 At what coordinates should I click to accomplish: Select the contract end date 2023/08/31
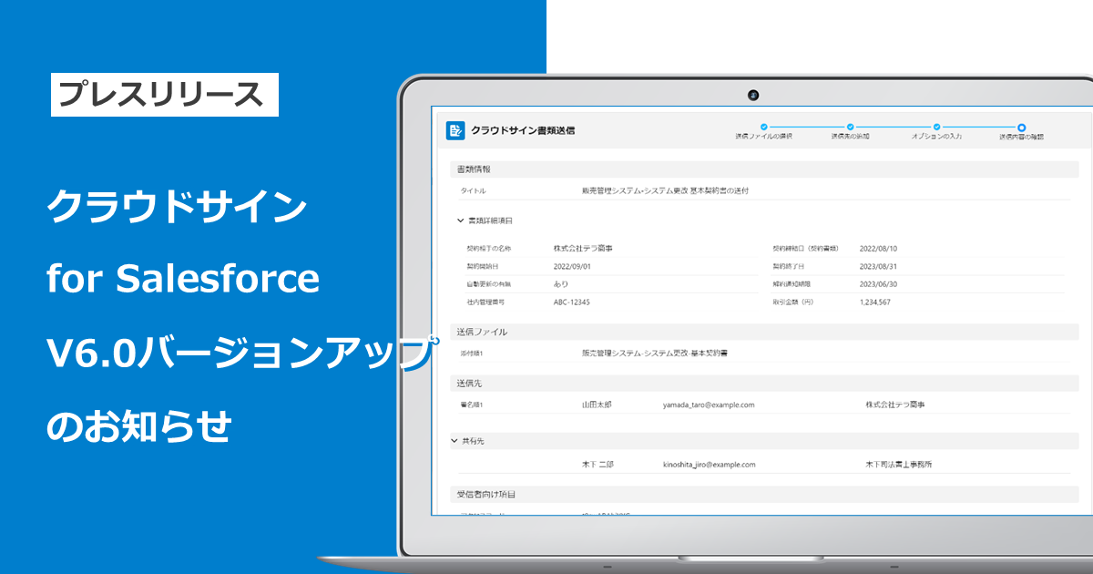tap(878, 266)
